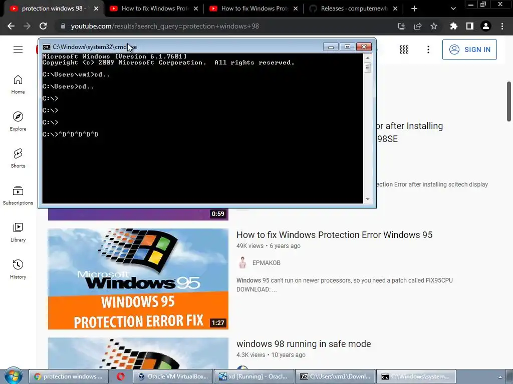
Task: Expand the tab search chevron
Action: (453, 8)
